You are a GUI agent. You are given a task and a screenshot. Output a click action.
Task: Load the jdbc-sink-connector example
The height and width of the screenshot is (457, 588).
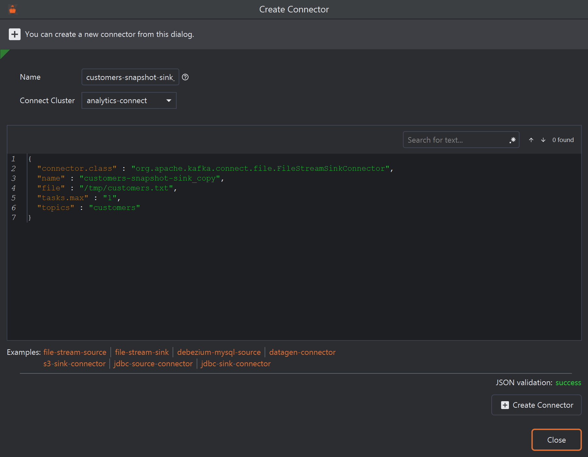click(236, 364)
